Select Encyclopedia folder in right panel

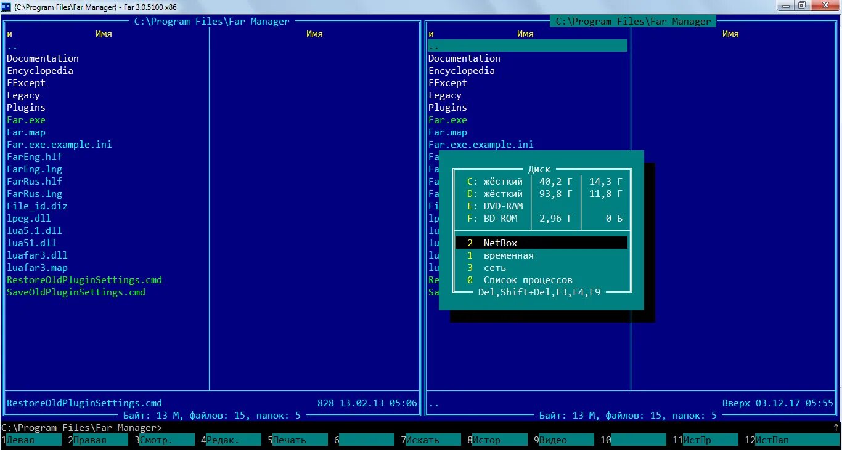click(462, 71)
